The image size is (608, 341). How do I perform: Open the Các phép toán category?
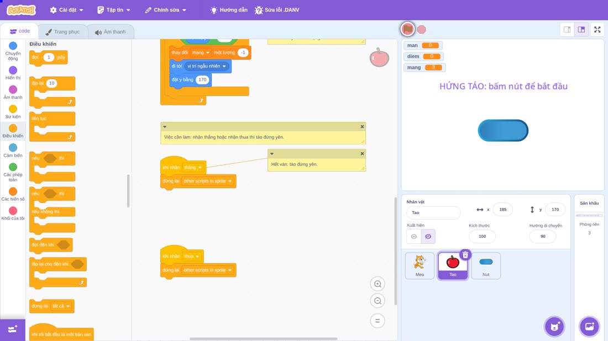[13, 172]
